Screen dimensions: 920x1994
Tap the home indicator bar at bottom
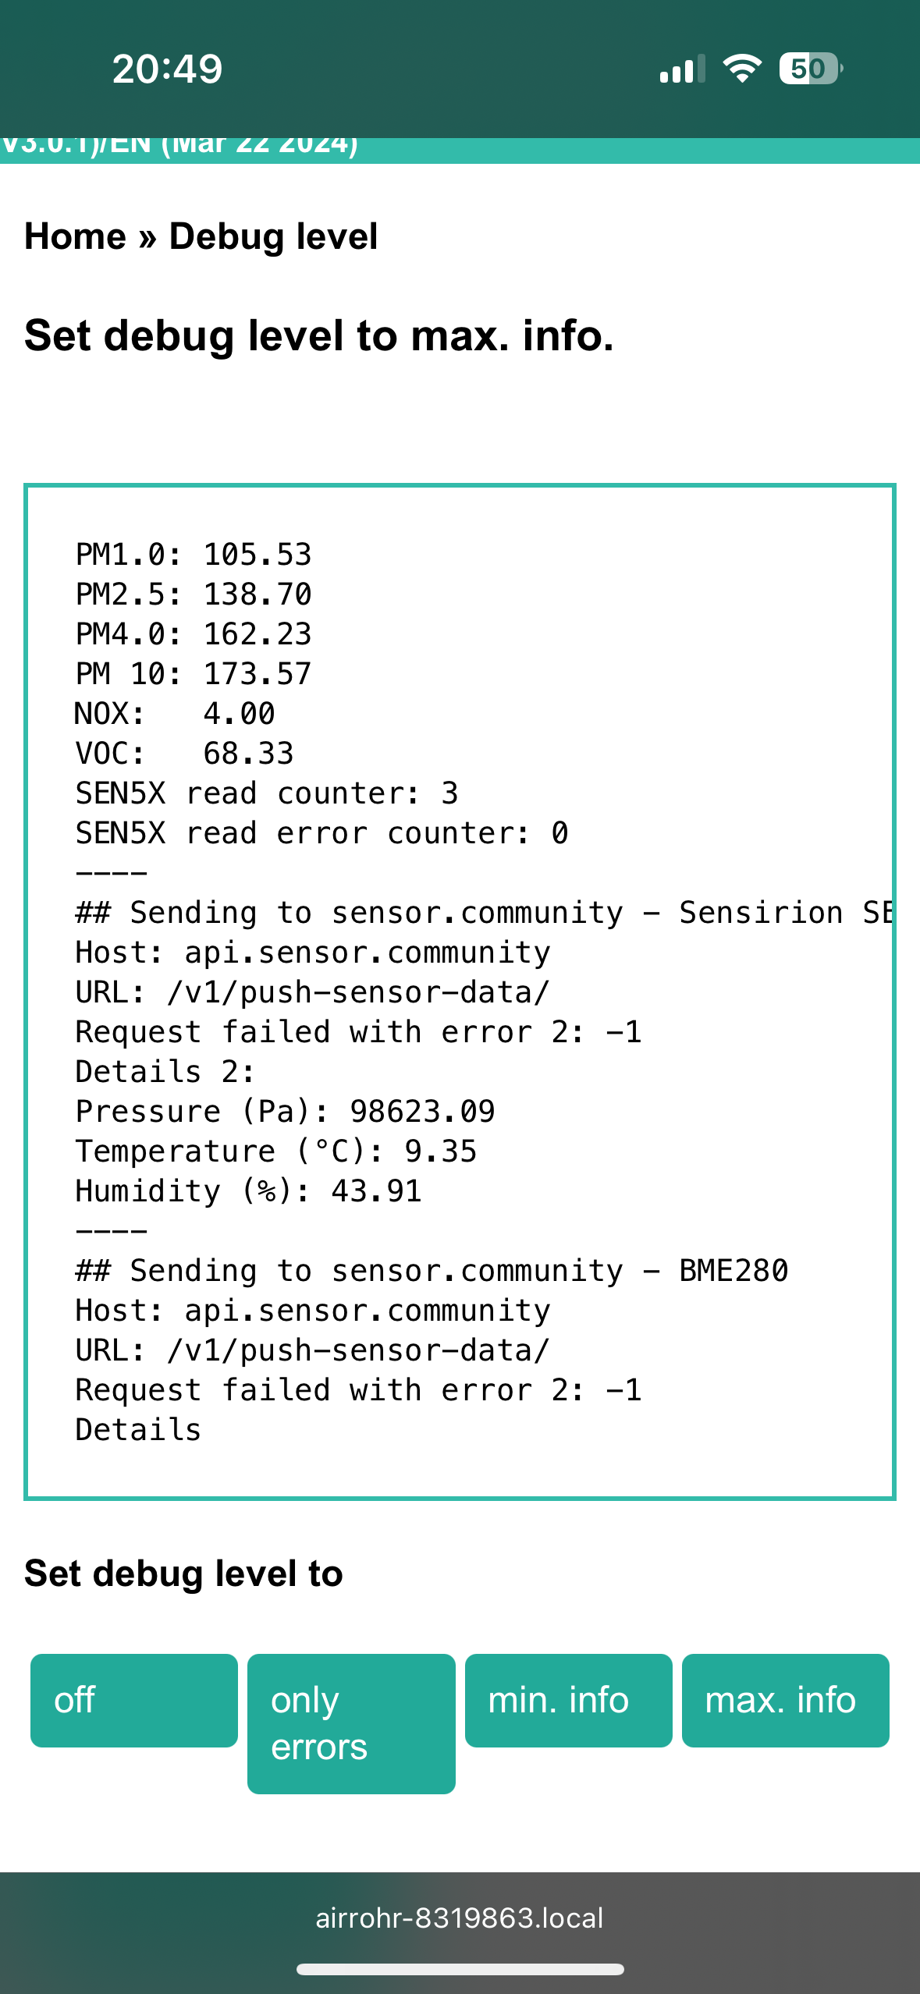[x=460, y=1969]
